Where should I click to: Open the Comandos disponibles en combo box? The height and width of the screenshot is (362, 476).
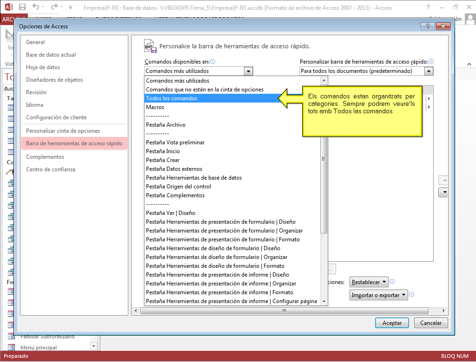pos(199,71)
